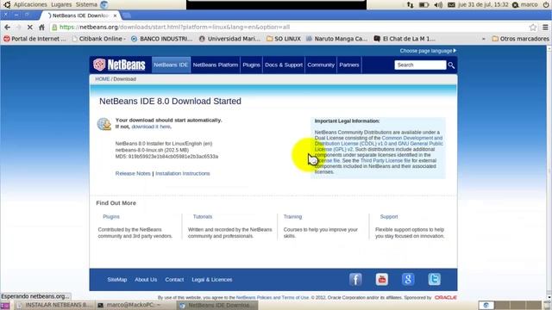Viewport: 552px width, 310px height.
Task: Open the NetBeans Facebook page icon
Action: (355, 279)
